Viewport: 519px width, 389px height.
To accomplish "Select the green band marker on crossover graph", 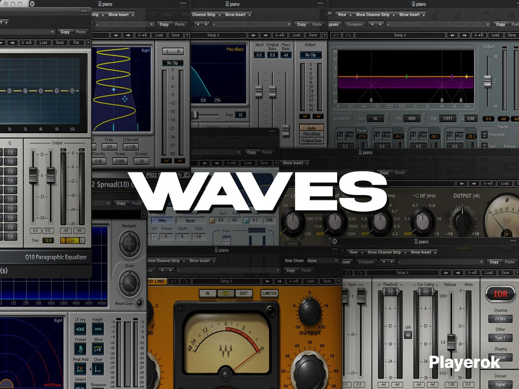I will tap(406, 77).
